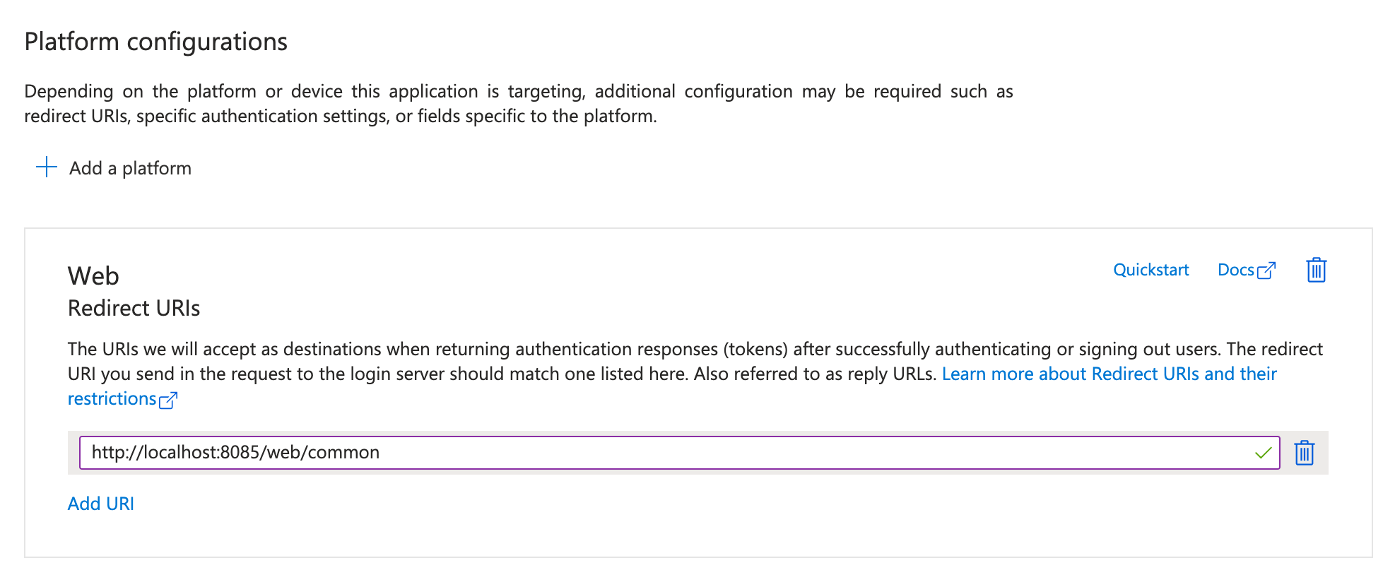The height and width of the screenshot is (582, 1395).
Task: Click the plus icon beside Add a platform
Action: [47, 167]
